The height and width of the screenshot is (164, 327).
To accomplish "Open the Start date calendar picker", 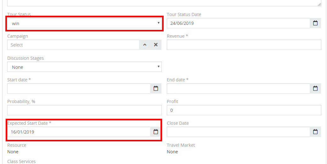I will point(156,89).
